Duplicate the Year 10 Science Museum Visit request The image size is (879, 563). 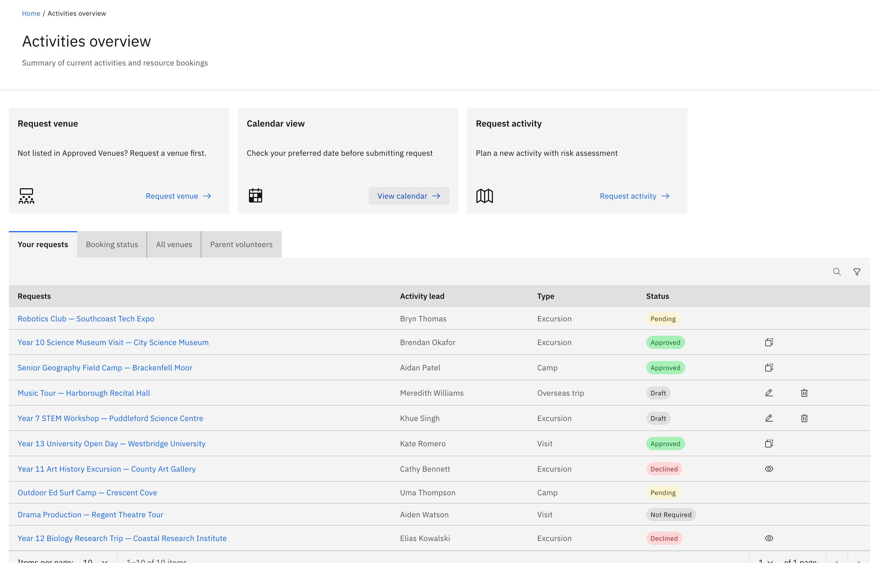pos(769,342)
